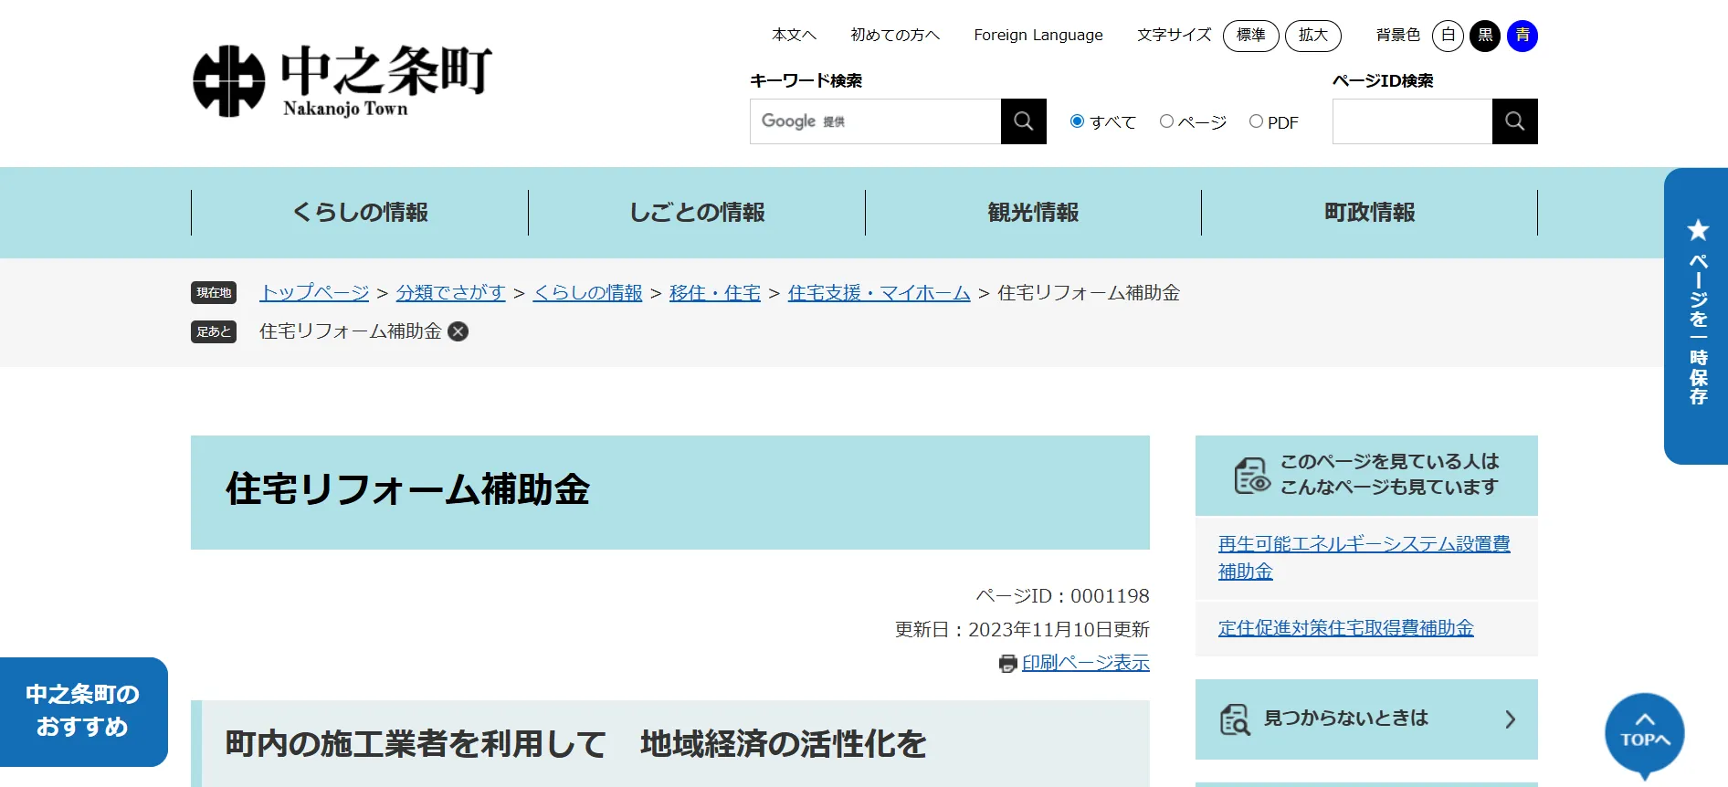Go to くらしの情報 breadcrumb link
Screen dimensions: 1728x787
click(x=587, y=293)
